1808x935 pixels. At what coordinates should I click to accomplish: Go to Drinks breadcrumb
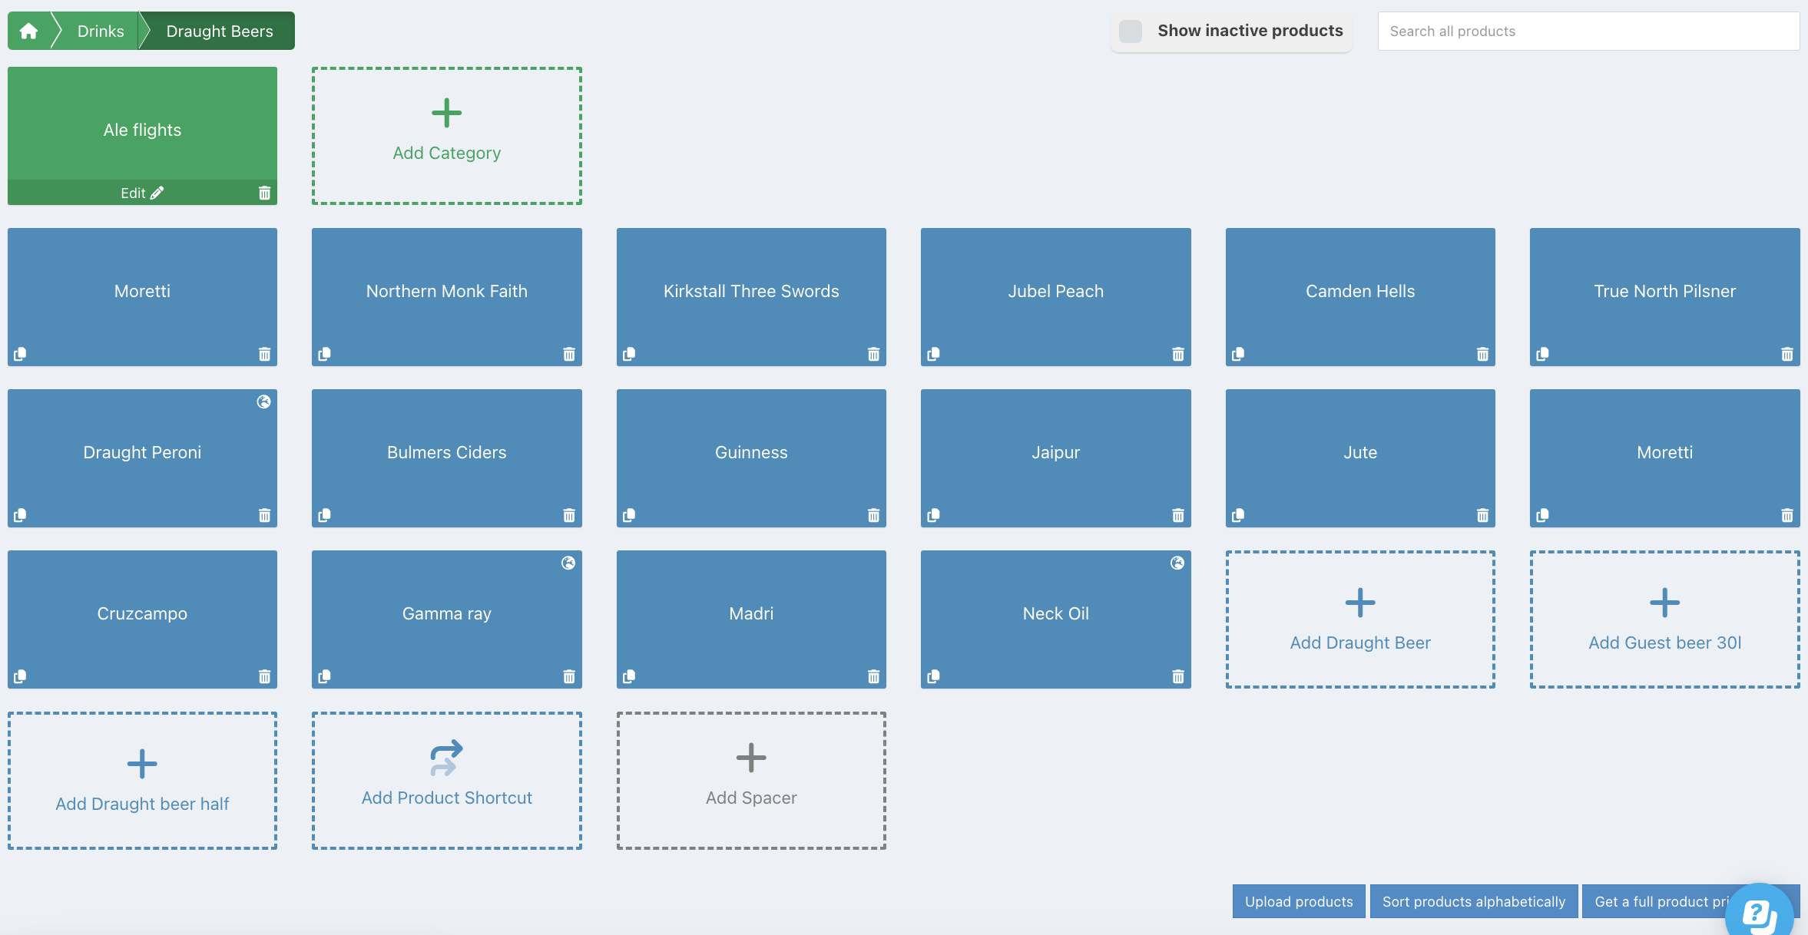[x=100, y=31]
